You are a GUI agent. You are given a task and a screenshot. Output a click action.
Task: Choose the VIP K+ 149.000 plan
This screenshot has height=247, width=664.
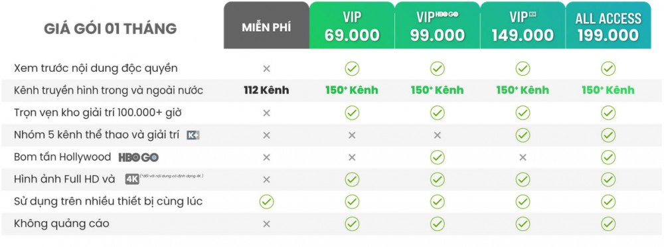pyautogui.click(x=523, y=25)
